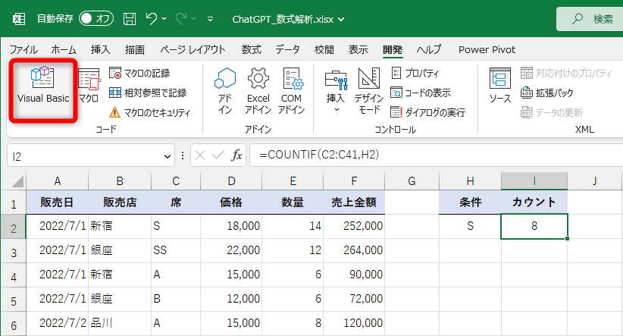Select cell H2 containing S

[x=470, y=226]
